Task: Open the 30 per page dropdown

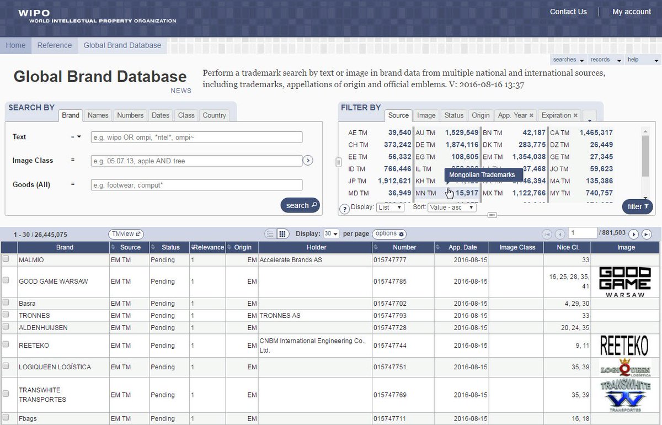Action: click(331, 234)
